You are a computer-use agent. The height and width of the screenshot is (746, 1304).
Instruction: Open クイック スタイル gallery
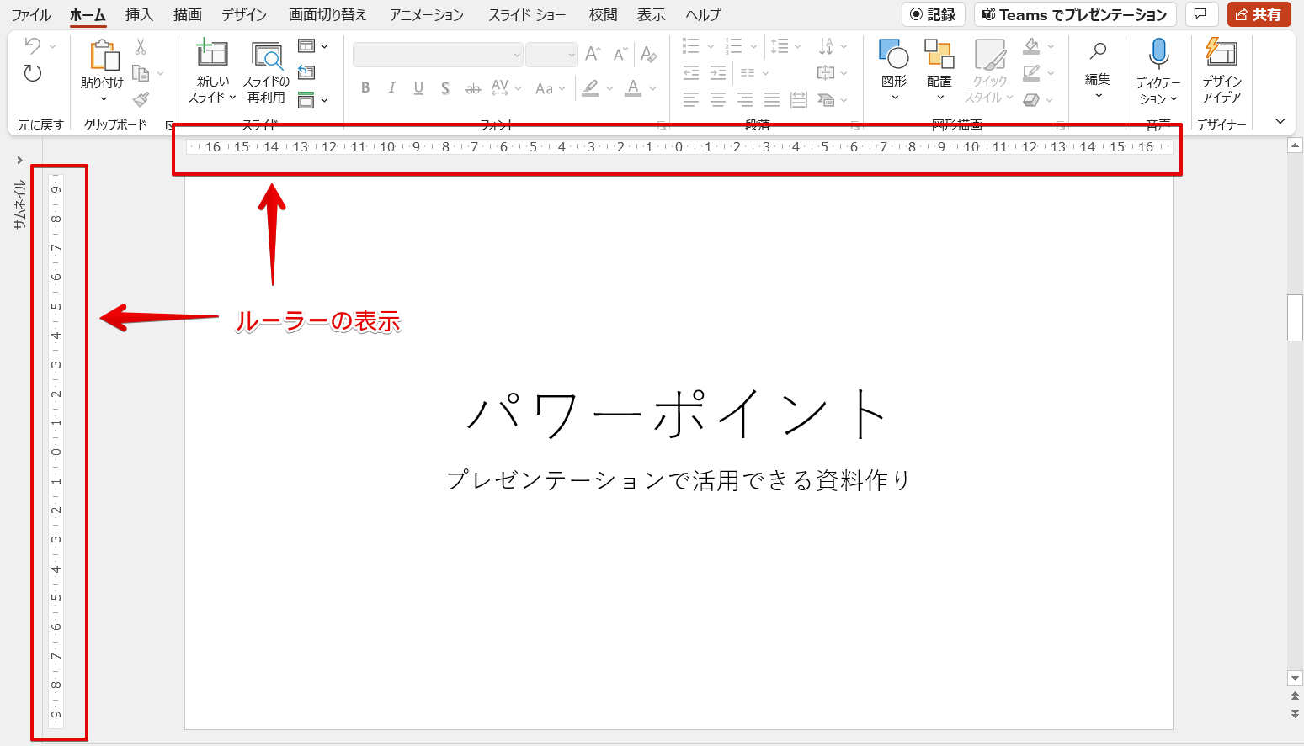click(x=990, y=71)
